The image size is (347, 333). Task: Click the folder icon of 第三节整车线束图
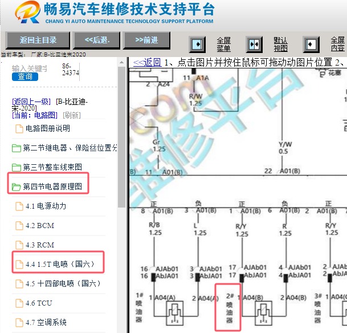click(x=16, y=168)
